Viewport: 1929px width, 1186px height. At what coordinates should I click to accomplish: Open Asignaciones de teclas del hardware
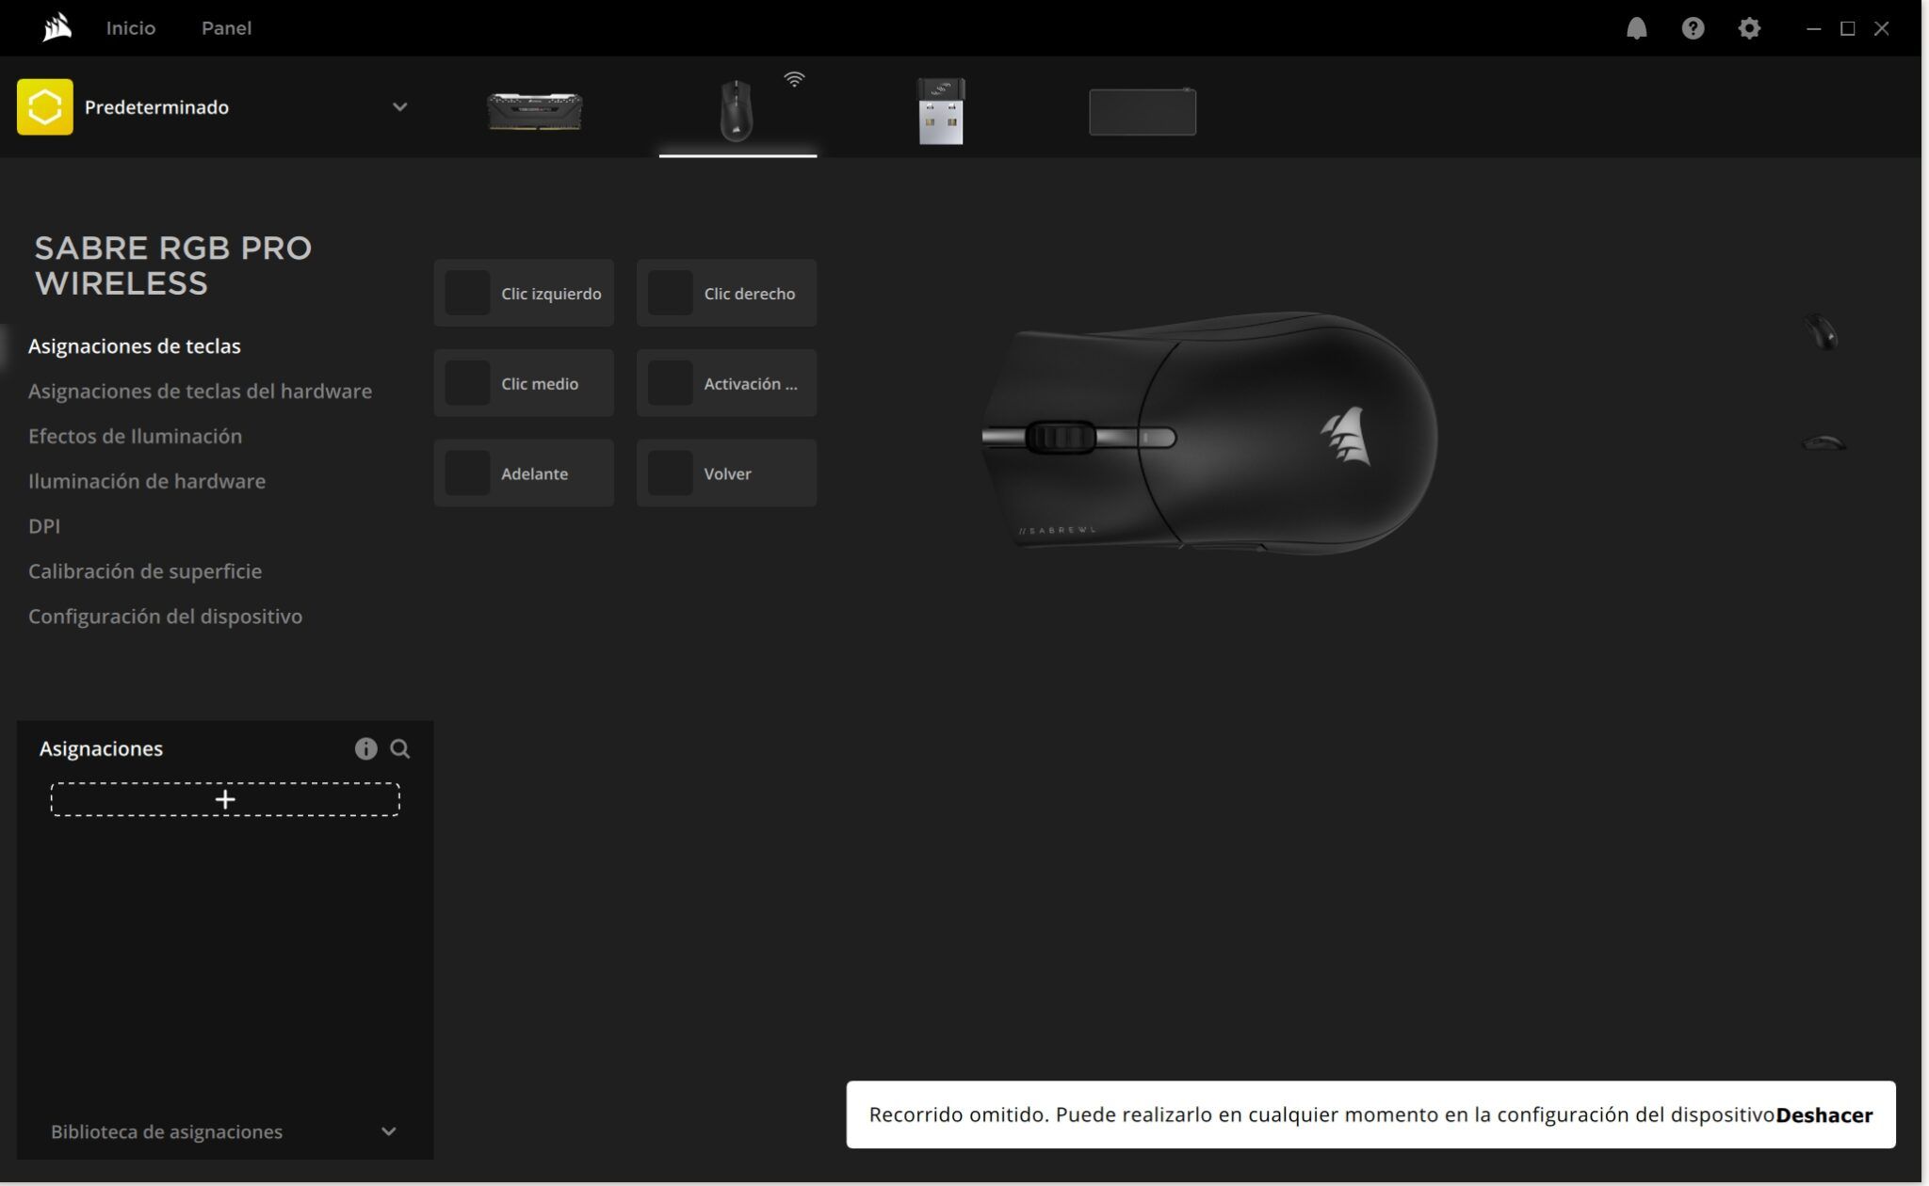click(200, 392)
